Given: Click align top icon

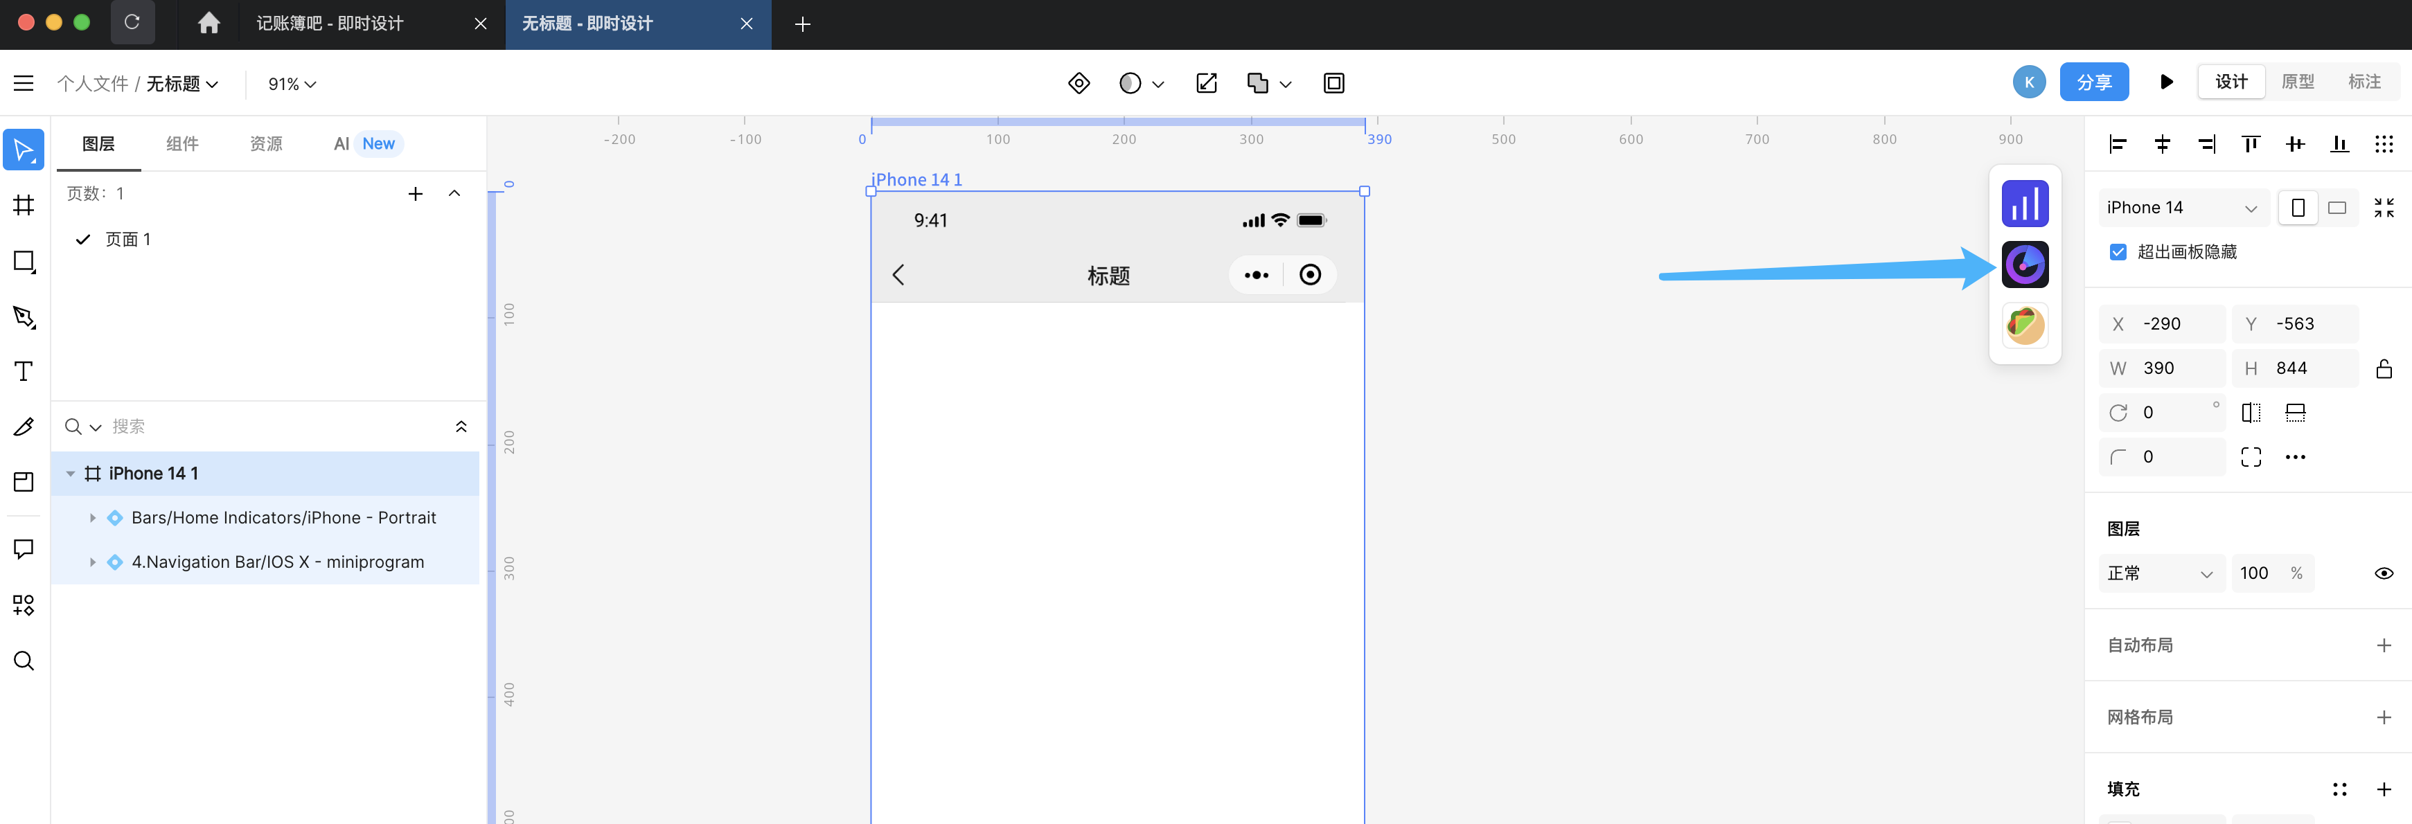Looking at the screenshot, I should tap(2251, 143).
